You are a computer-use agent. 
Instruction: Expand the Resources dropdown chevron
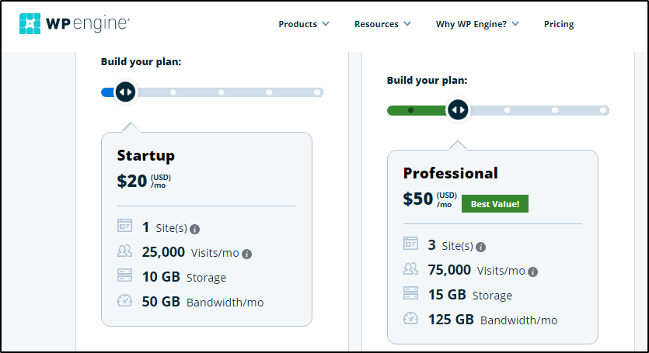pos(407,24)
